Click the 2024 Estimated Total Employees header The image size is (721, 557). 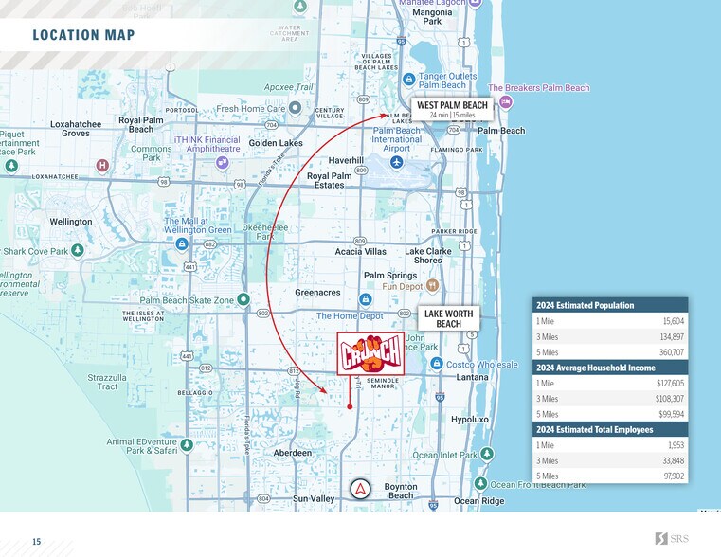(610, 429)
